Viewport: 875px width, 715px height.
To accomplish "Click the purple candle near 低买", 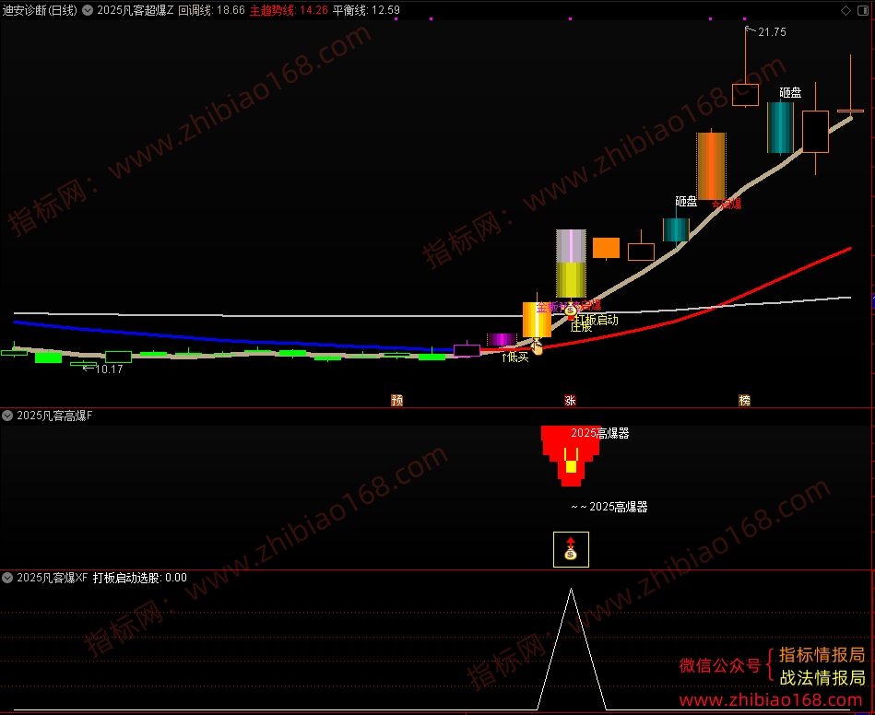I will click(502, 340).
